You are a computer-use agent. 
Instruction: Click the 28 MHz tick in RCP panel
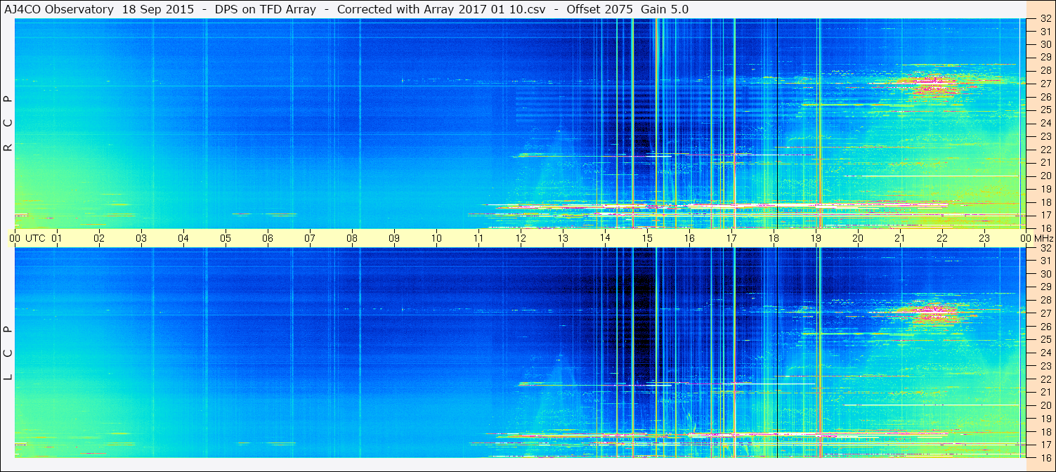coord(1045,71)
